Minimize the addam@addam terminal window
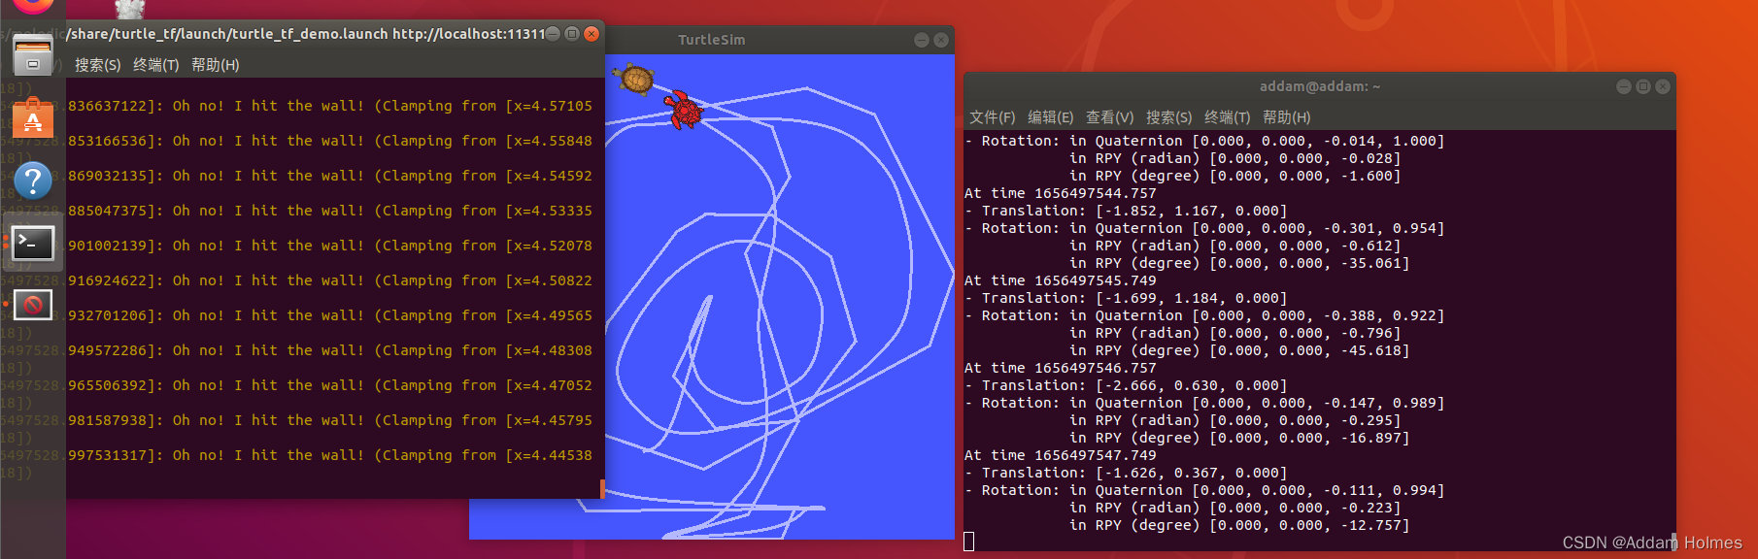This screenshot has width=1758, height=559. point(1623,86)
